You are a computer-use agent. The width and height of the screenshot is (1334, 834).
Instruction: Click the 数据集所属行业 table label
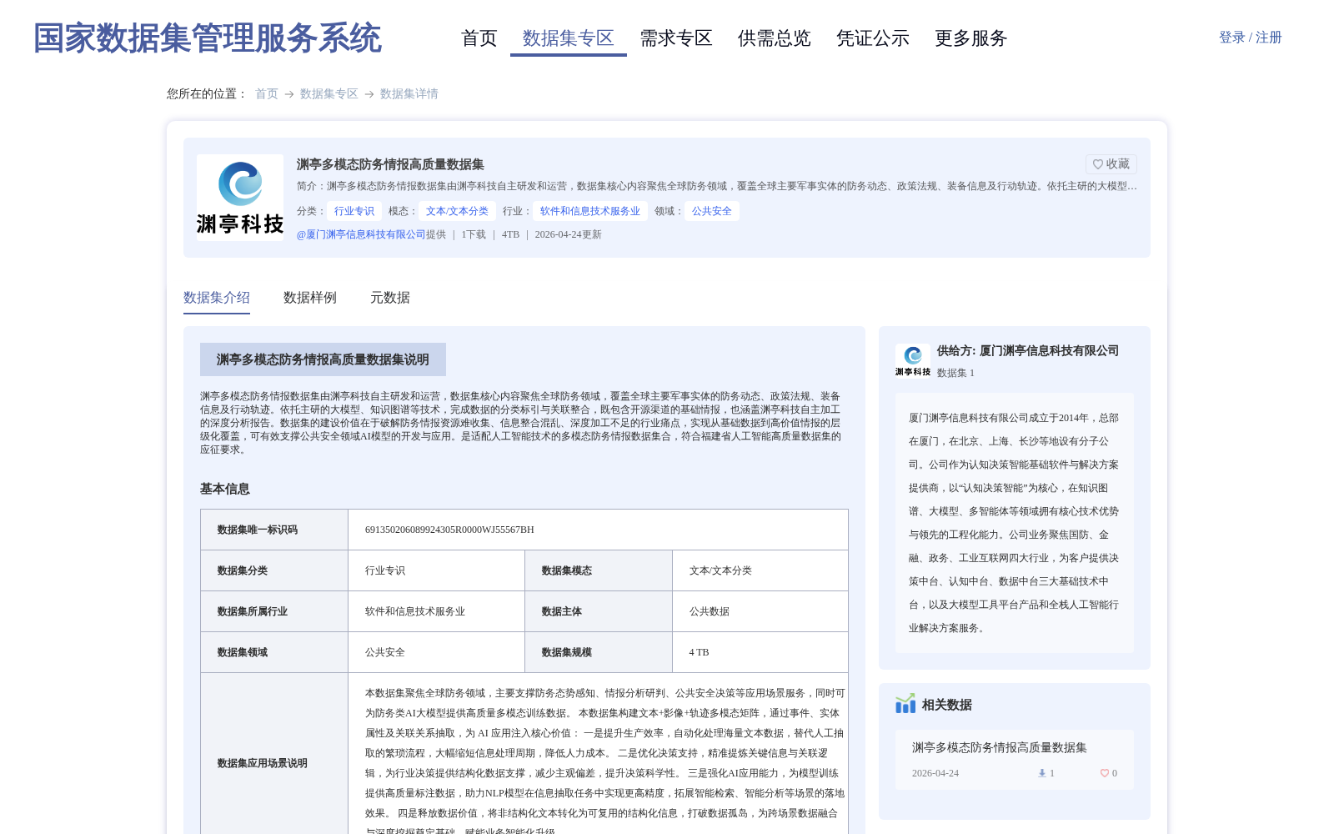click(253, 611)
